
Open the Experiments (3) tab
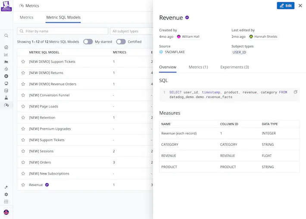234,67
